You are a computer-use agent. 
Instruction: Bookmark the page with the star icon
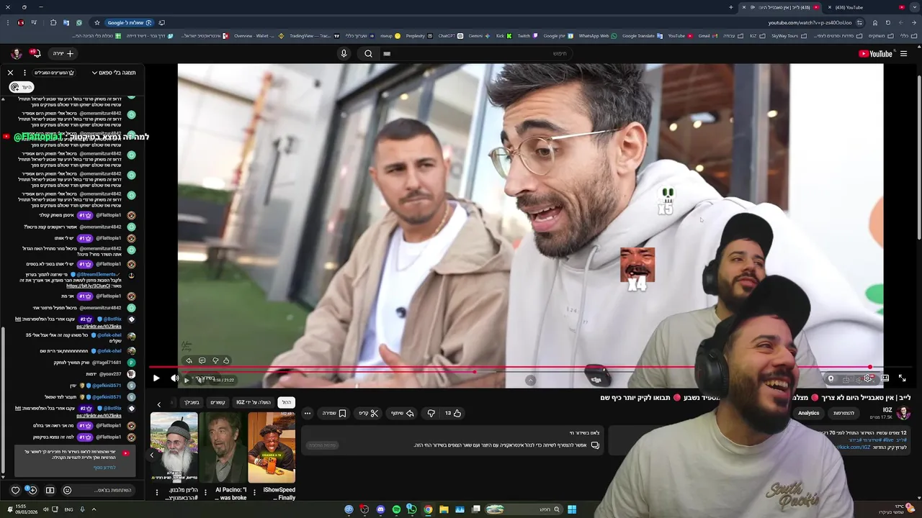(97, 22)
